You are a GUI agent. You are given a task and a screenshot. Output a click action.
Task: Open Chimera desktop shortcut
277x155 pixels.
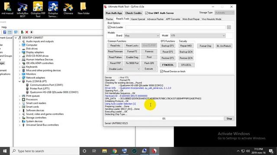68,8
